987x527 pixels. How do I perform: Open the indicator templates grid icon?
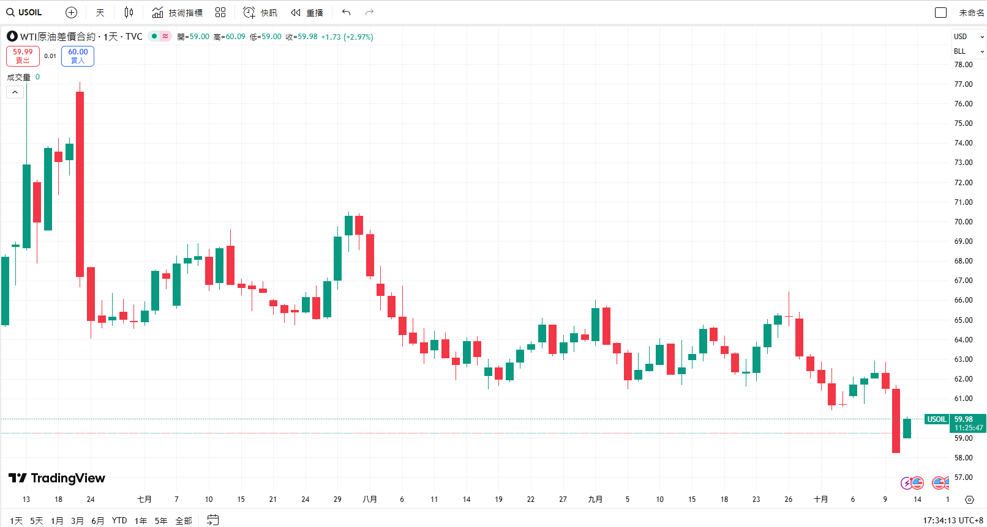coord(220,12)
